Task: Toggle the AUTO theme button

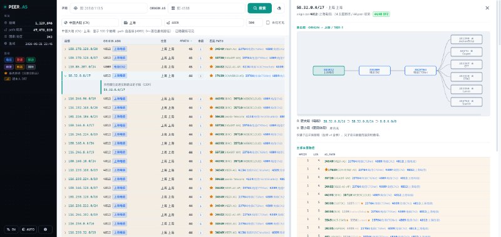Action: click(x=28, y=229)
